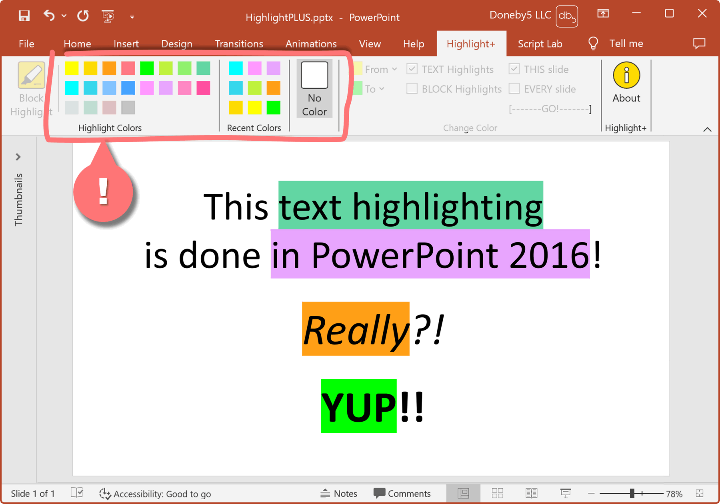Click Accessibility: Good to go status
This screenshot has width=720, height=504.
(x=155, y=494)
